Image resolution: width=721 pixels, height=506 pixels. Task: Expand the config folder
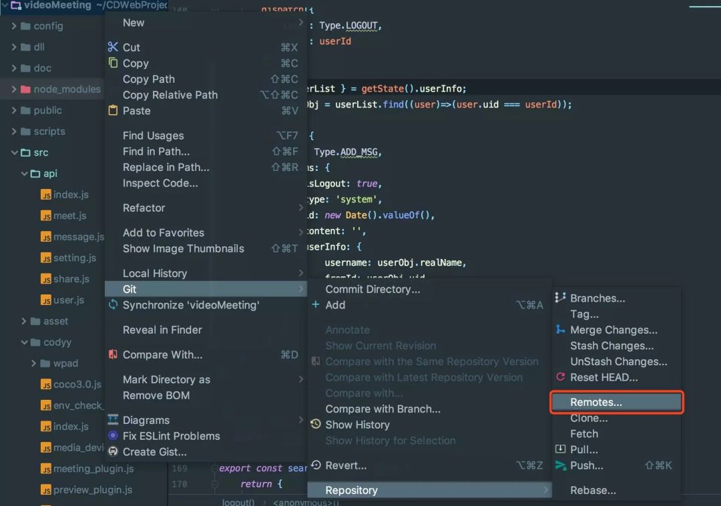[14, 26]
